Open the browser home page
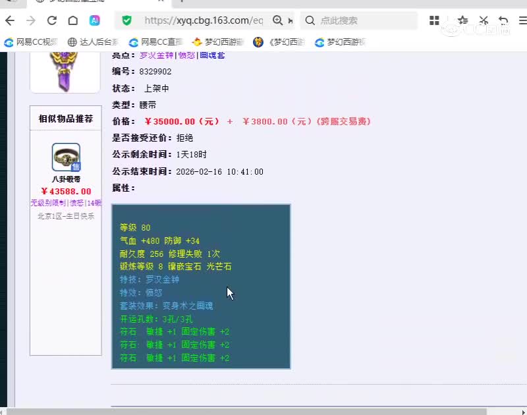This screenshot has width=527, height=415. (73, 21)
